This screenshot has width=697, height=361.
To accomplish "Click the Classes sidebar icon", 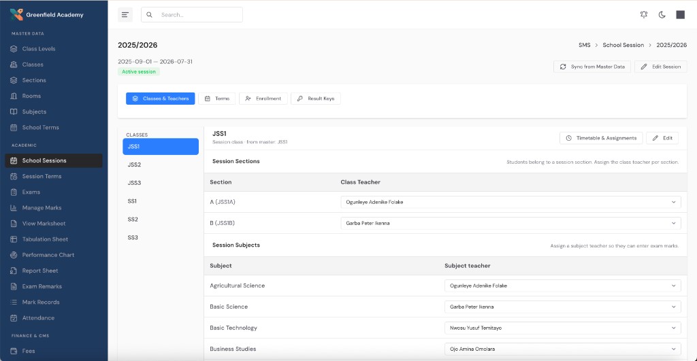I will (14, 65).
